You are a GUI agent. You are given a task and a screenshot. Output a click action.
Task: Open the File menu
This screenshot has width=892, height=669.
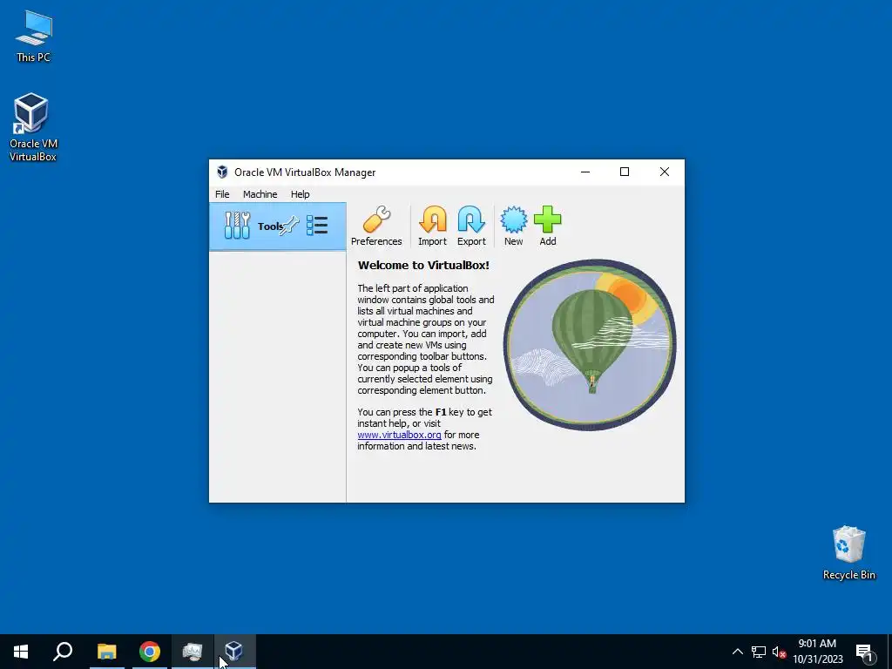(x=222, y=194)
